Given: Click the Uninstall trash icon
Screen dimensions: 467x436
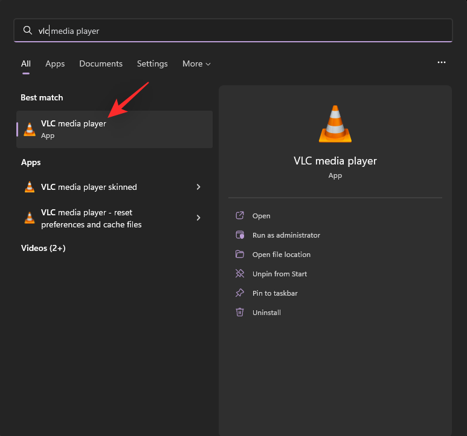Looking at the screenshot, I should click(240, 312).
